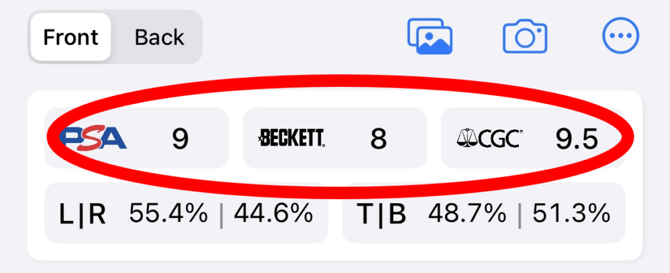Click the CGC grade value 9.5

576,138
